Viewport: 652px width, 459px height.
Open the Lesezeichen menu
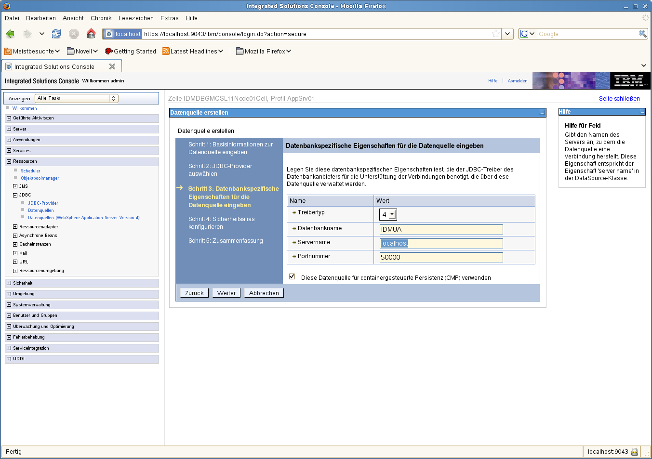click(136, 18)
